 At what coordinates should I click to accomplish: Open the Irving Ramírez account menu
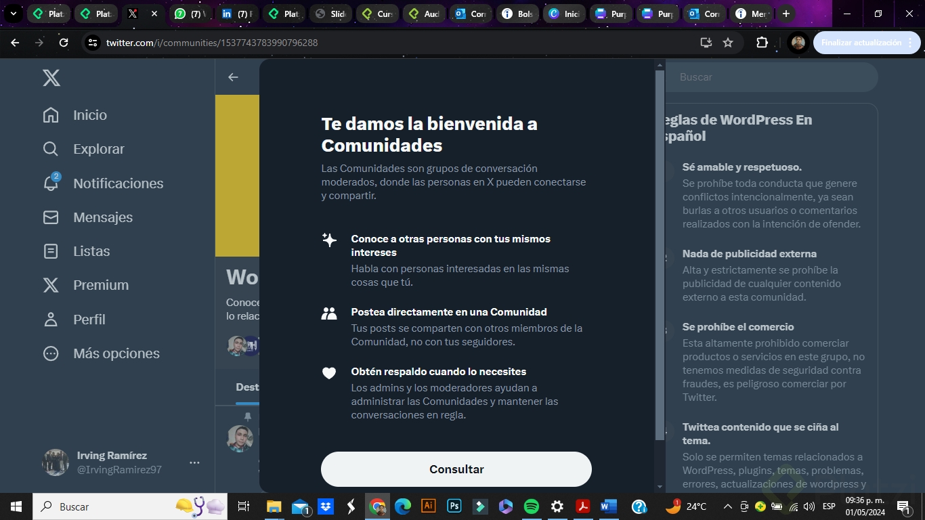122,462
